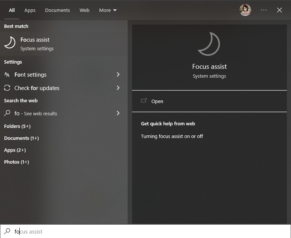
Task: Click the Check for updates refresh icon
Action: (x=7, y=88)
